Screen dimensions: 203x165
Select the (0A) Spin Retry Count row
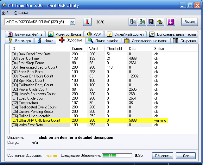click(x=90, y=81)
